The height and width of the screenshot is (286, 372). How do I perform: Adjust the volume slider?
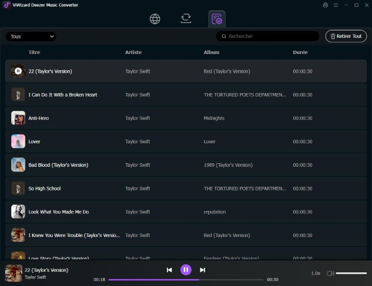click(351, 274)
